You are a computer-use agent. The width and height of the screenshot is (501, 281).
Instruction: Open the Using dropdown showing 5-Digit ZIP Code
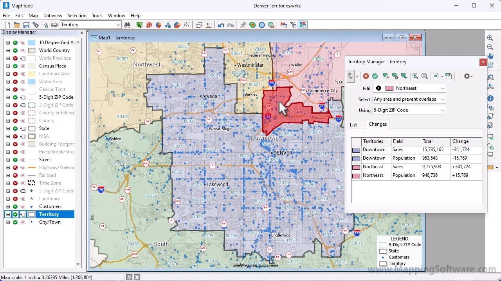click(409, 110)
